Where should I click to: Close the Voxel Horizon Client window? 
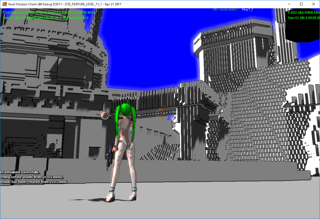click(314, 4)
